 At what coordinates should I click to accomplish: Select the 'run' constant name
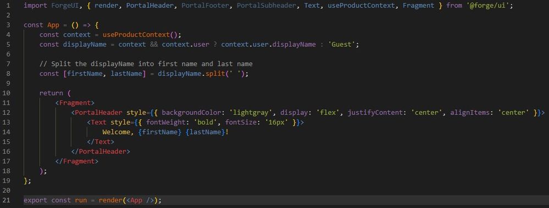(81, 200)
